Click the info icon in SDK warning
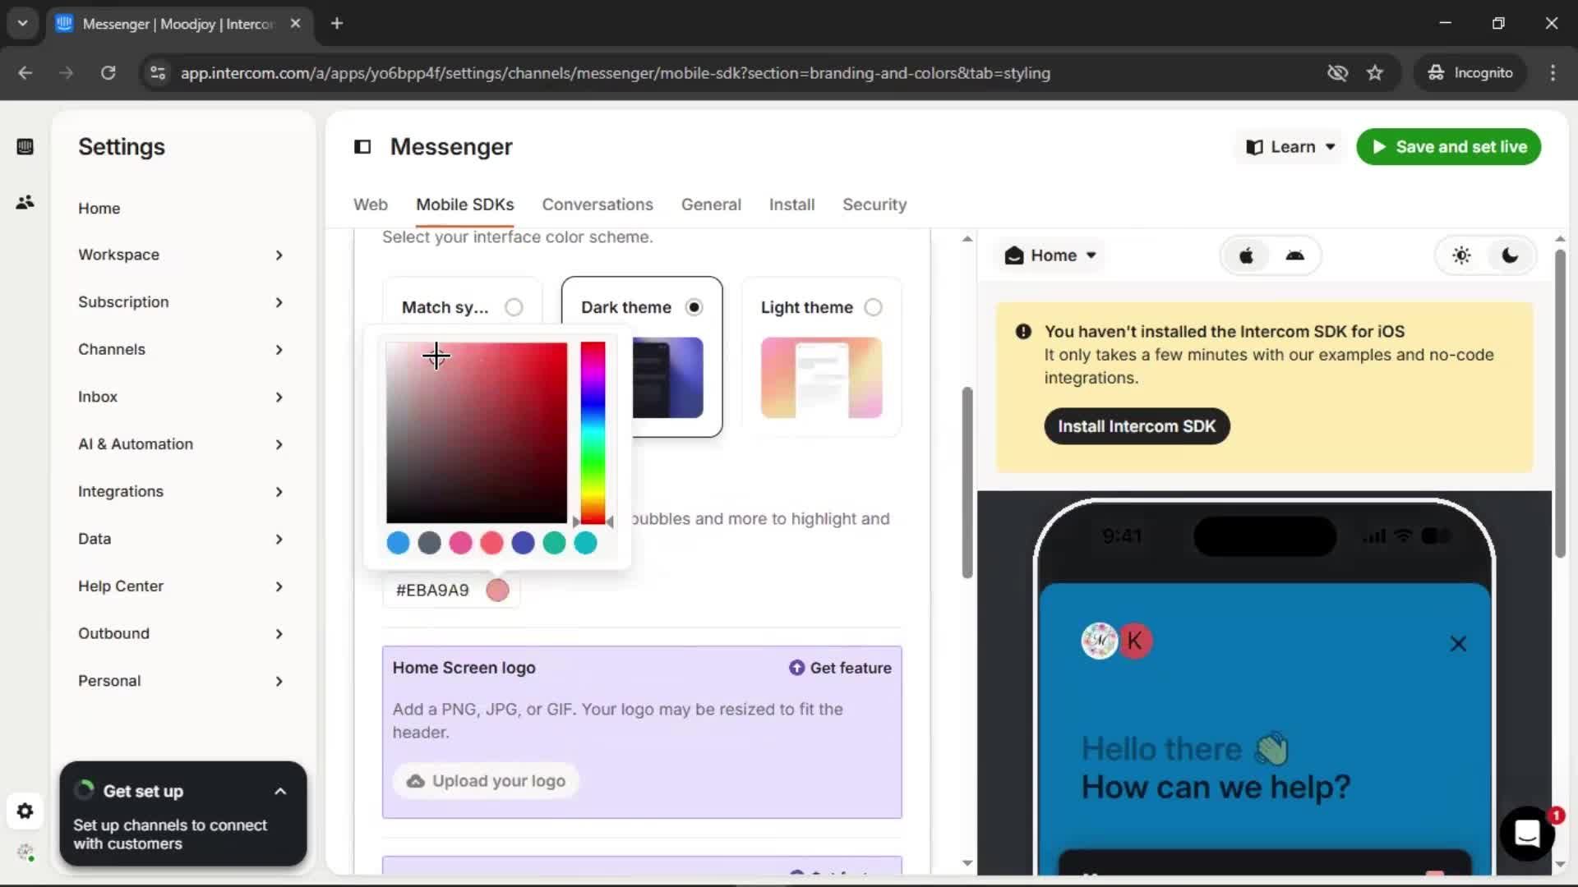1578x887 pixels. pos(1023,332)
